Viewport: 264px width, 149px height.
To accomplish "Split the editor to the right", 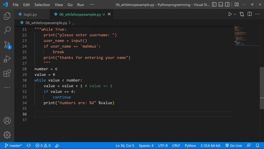I will 250,14.
